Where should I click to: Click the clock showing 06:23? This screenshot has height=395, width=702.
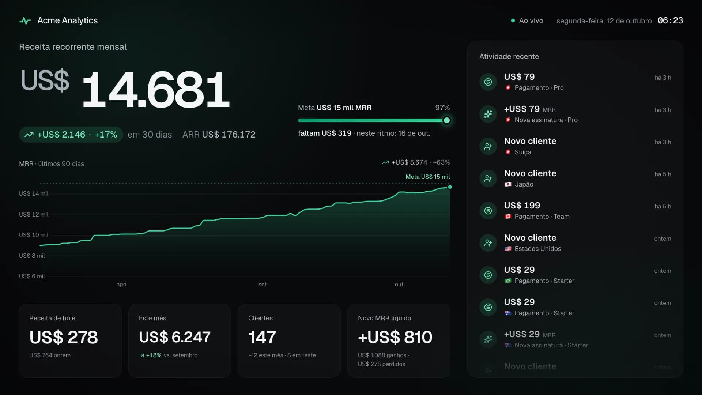[x=670, y=20]
